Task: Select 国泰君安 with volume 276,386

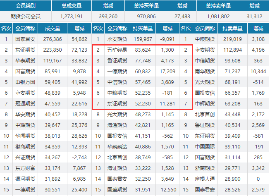Action: pyautogui.click(x=25, y=39)
